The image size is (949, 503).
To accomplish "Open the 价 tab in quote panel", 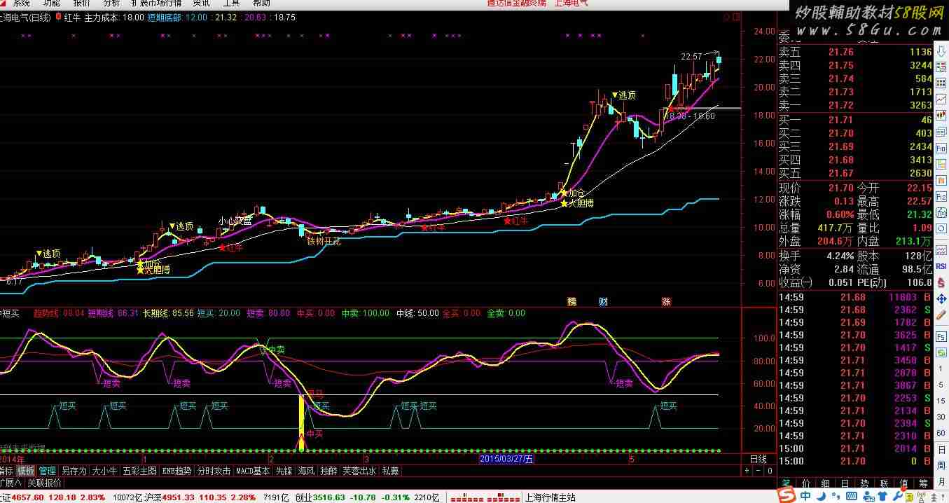I will pos(805,483).
